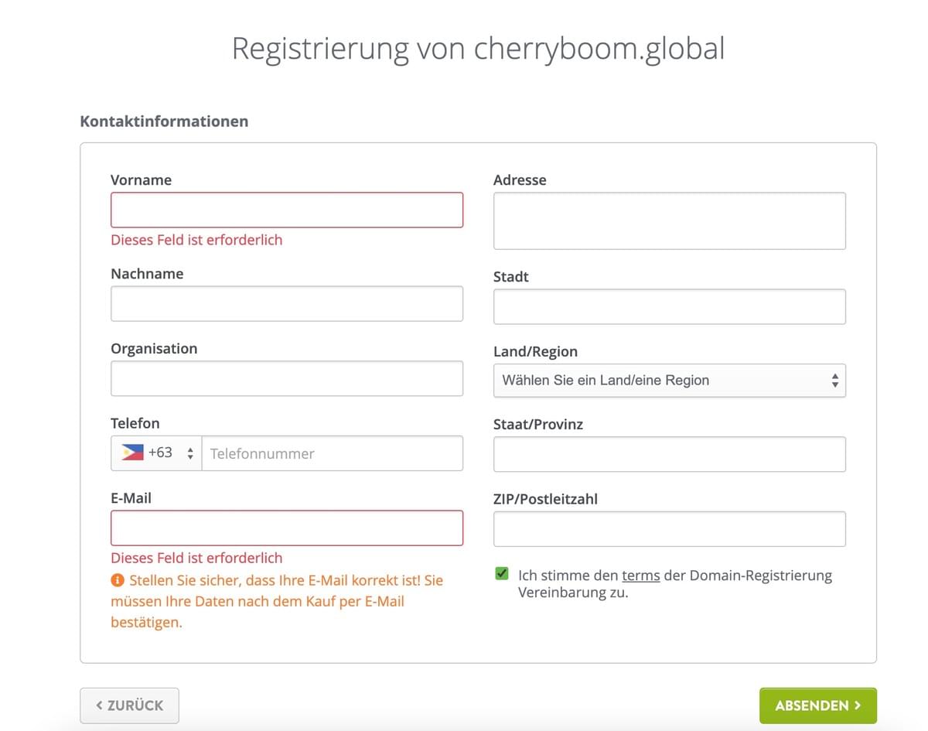
Task: Click the Organisation input field
Action: click(x=286, y=378)
